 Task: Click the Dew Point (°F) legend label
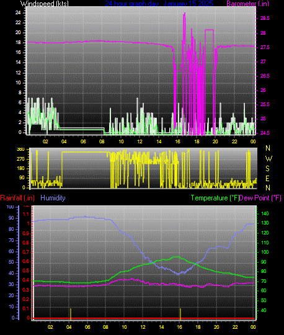[x=260, y=198]
